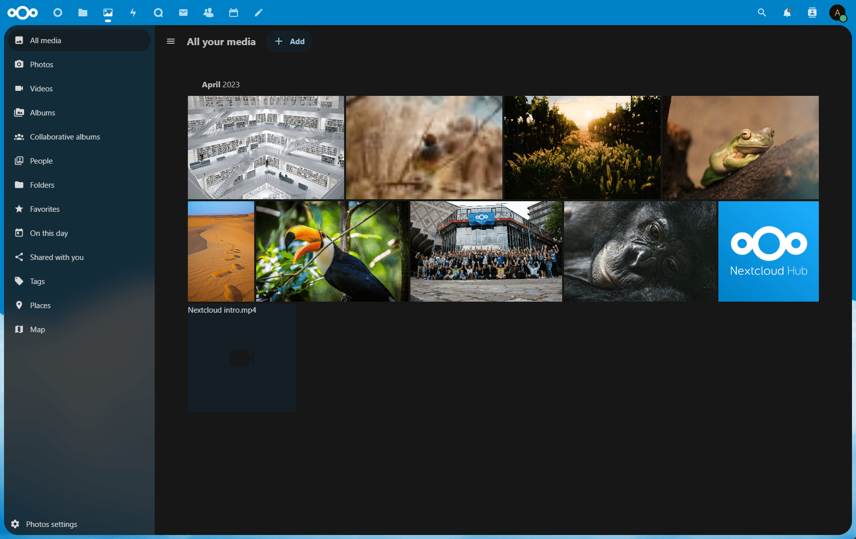The width and height of the screenshot is (856, 539).
Task: Open the Notes pencil icon
Action: coord(259,13)
